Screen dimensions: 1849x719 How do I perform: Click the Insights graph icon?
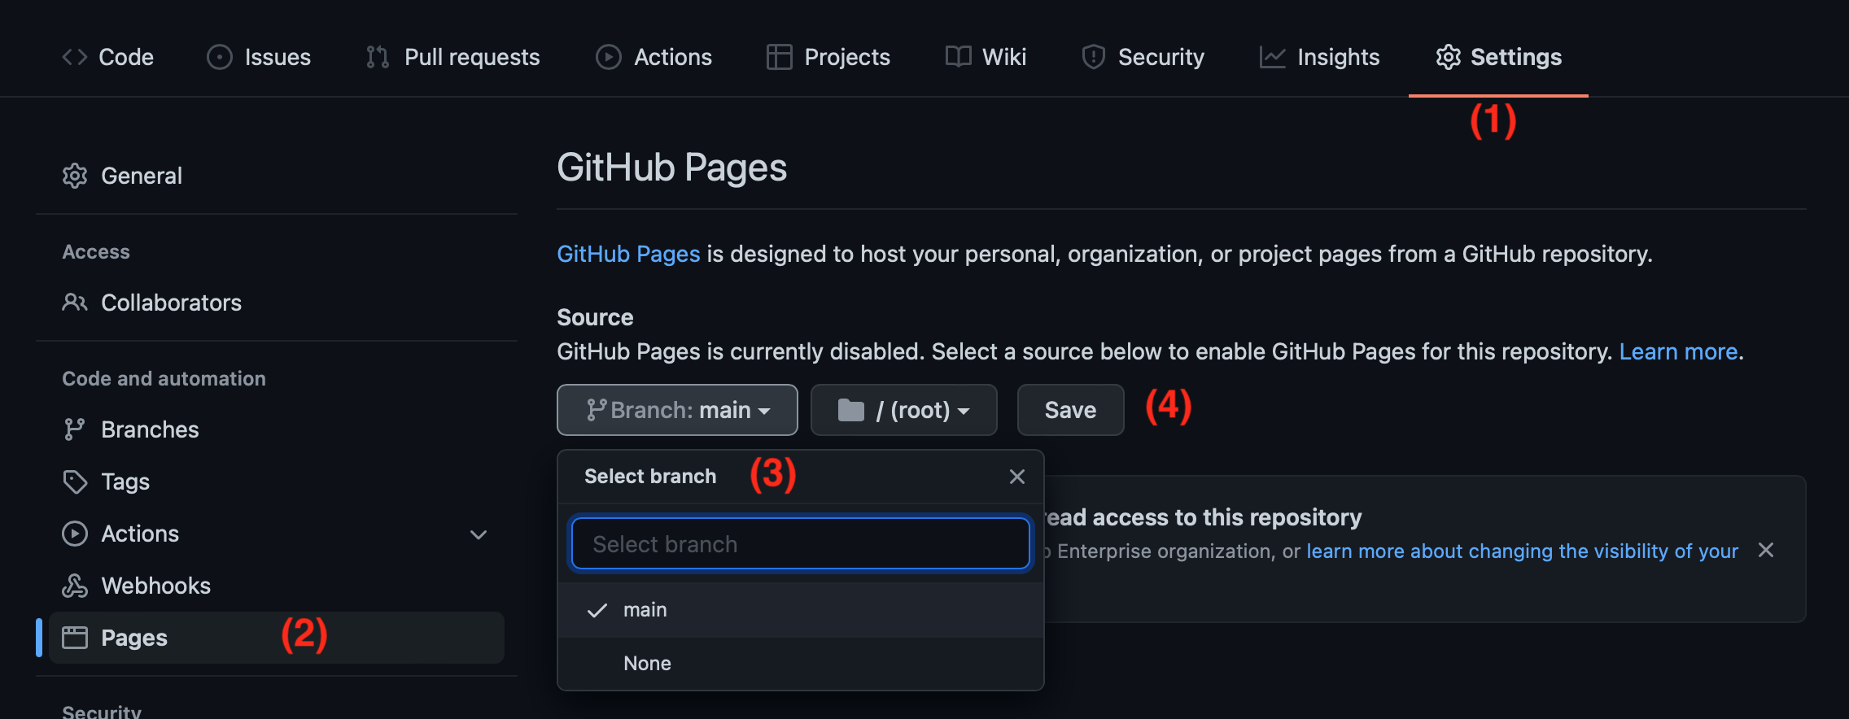click(1272, 57)
